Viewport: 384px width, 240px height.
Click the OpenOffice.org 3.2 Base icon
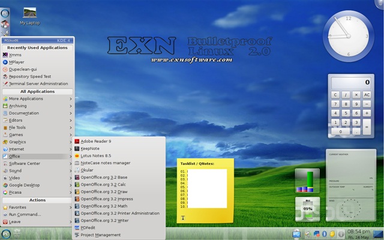pos(77,178)
